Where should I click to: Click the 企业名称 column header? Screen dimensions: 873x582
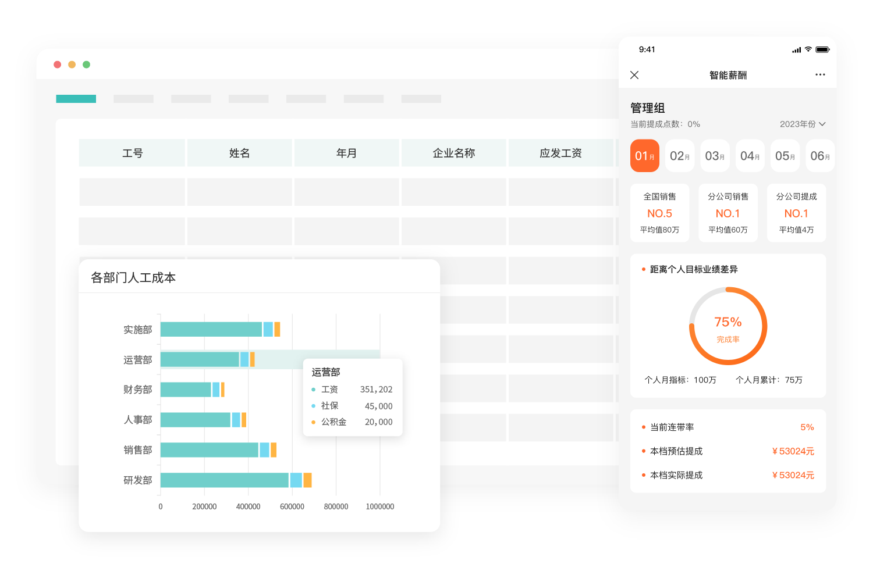(453, 153)
